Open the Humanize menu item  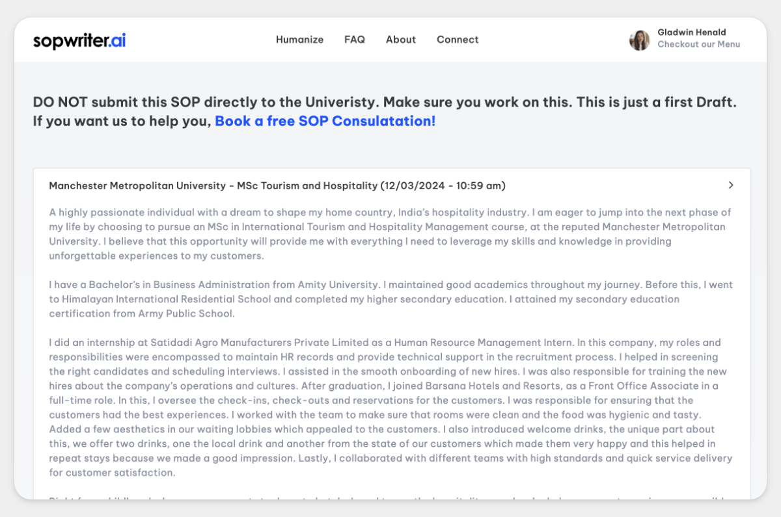pyautogui.click(x=299, y=40)
